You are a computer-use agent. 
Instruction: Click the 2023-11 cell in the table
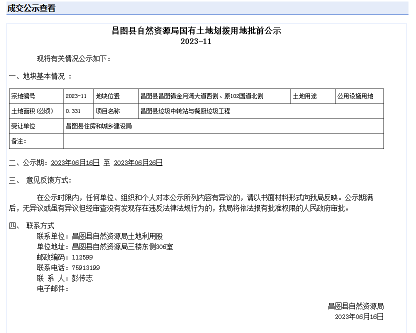click(x=76, y=96)
